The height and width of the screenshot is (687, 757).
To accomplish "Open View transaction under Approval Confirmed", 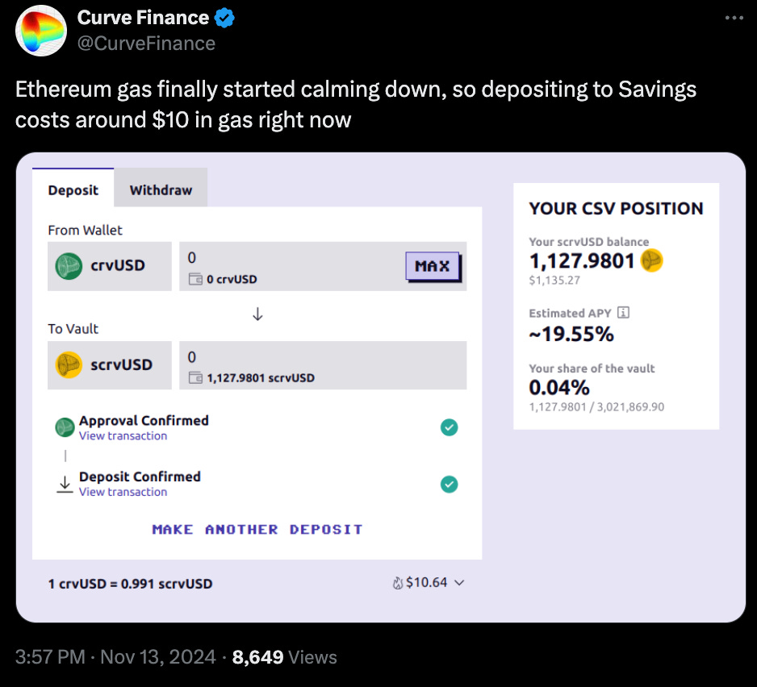I will point(123,435).
